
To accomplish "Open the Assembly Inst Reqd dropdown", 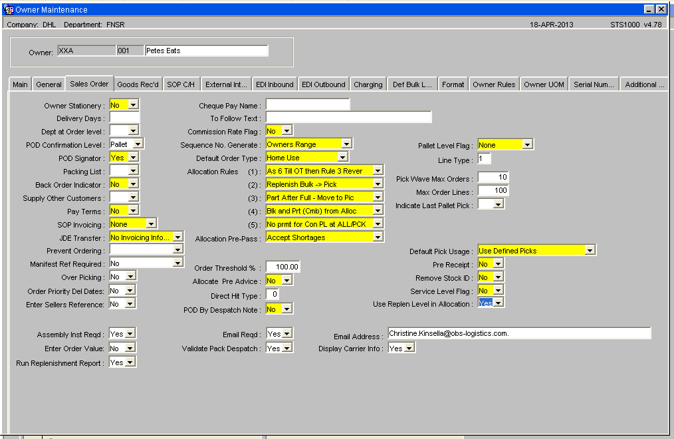I will 130,334.
